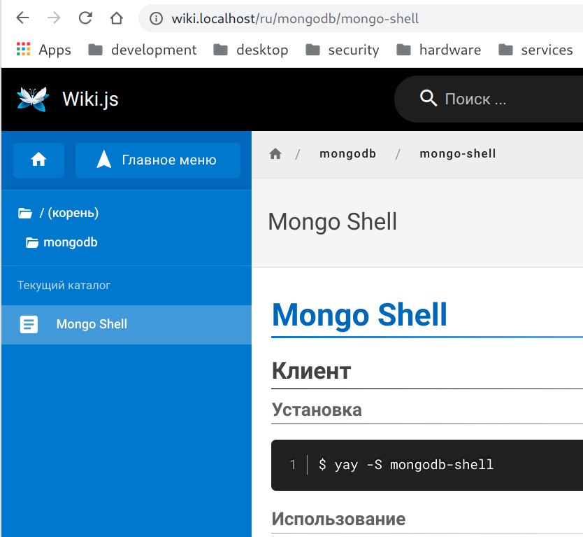Open the mongodb folder in sidebar

[62, 242]
